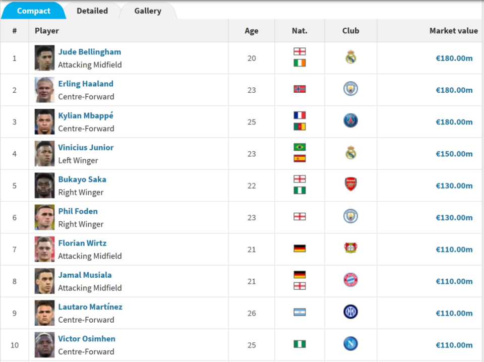Open Kylian Mbappé's profile link
Screen dimensions: 484x362
click(86, 116)
